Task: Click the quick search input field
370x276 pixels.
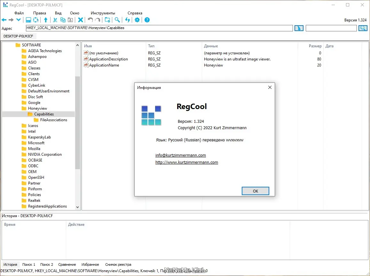Action: click(x=331, y=28)
